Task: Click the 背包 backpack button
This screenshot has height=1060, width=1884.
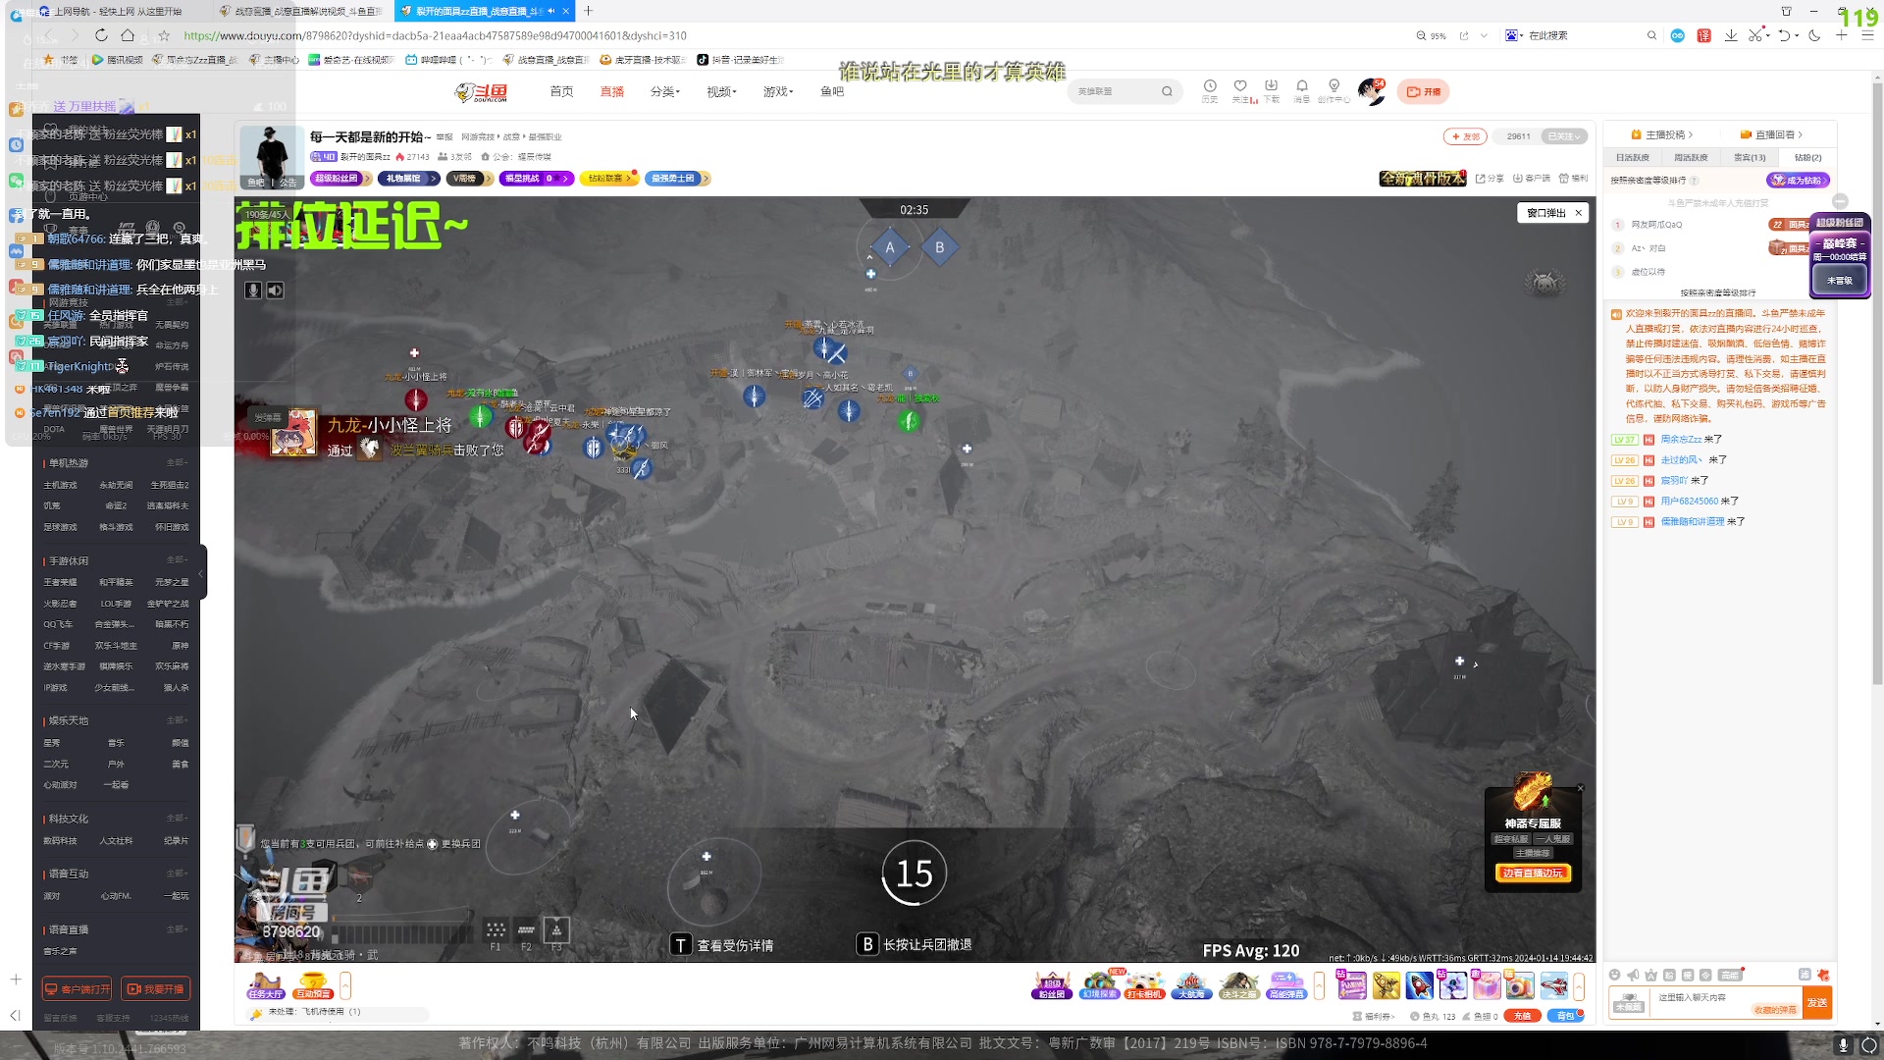Action: pos(1567,1016)
